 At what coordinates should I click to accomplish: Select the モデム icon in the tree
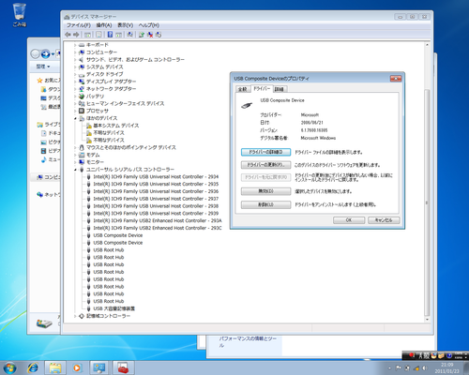[x=82, y=155]
